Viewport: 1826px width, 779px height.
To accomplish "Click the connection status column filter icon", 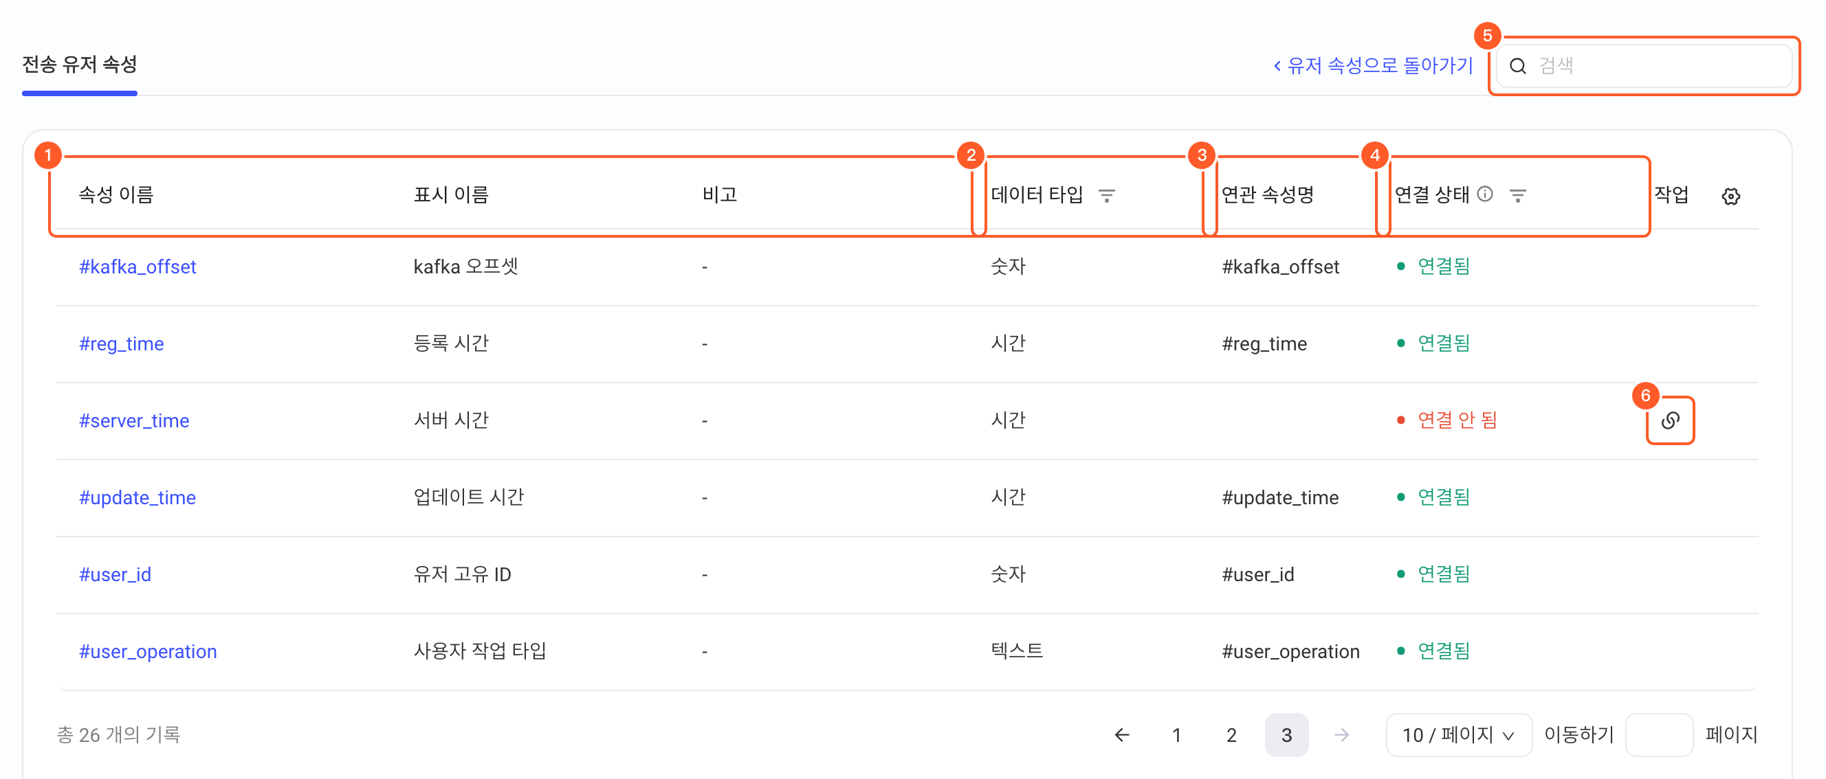I will pyautogui.click(x=1517, y=196).
